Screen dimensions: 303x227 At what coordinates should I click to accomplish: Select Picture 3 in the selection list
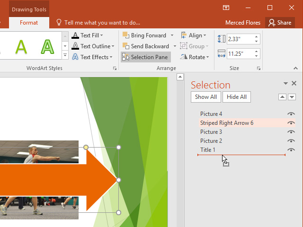[x=211, y=132]
